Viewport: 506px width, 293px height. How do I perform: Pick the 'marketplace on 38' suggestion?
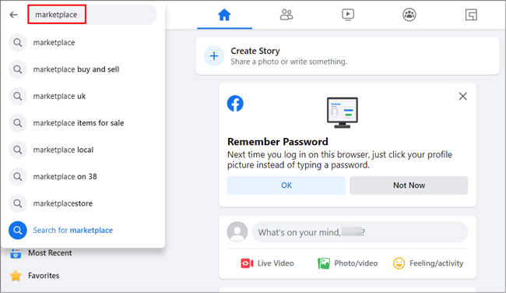(x=83, y=176)
